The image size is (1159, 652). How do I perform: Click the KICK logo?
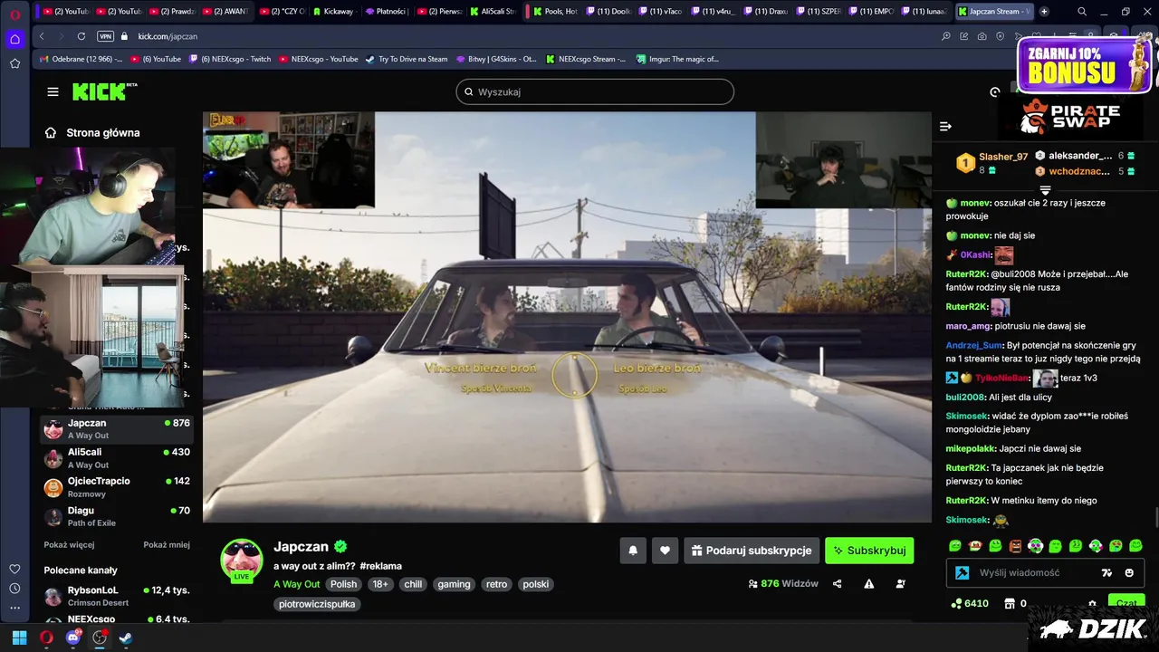104,91
